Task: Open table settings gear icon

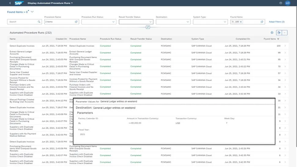Action: pos(272,32)
